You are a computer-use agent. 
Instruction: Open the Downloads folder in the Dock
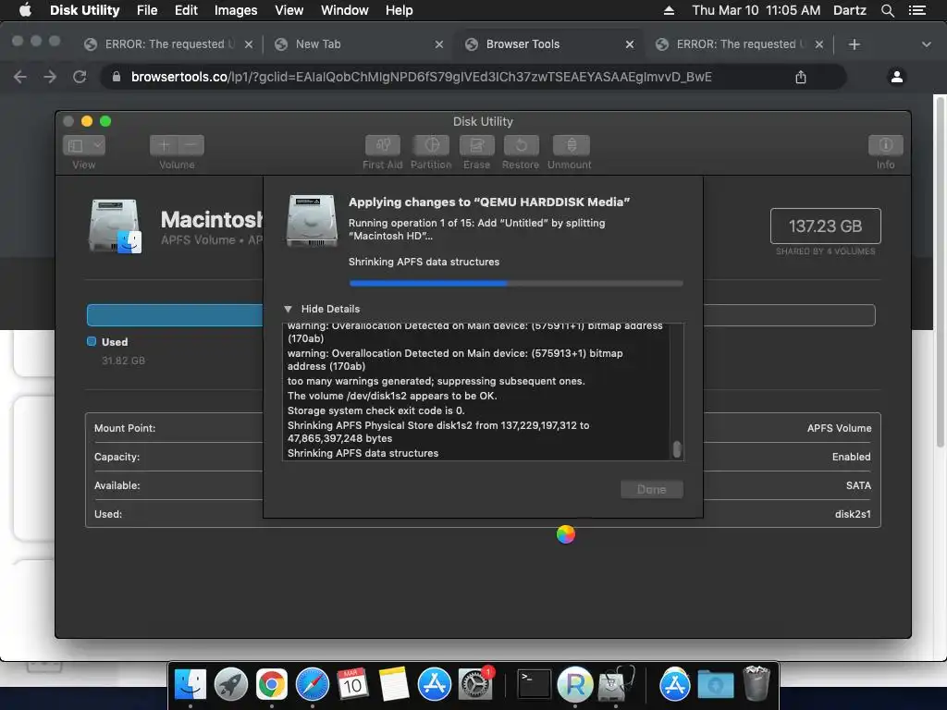[x=715, y=685]
